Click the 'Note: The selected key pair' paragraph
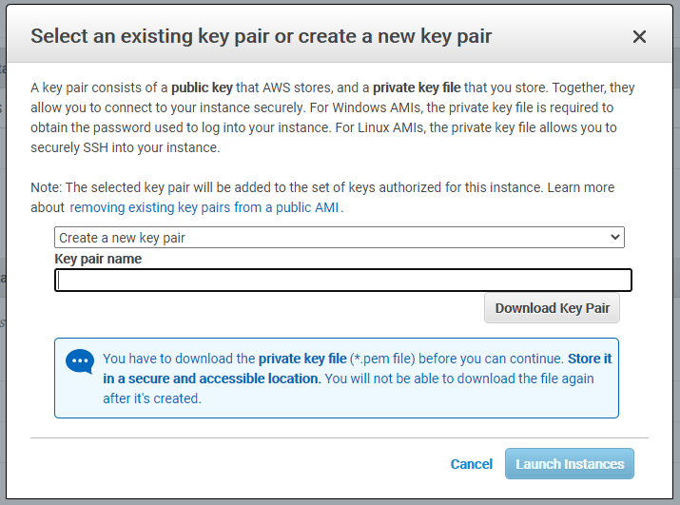 point(322,198)
